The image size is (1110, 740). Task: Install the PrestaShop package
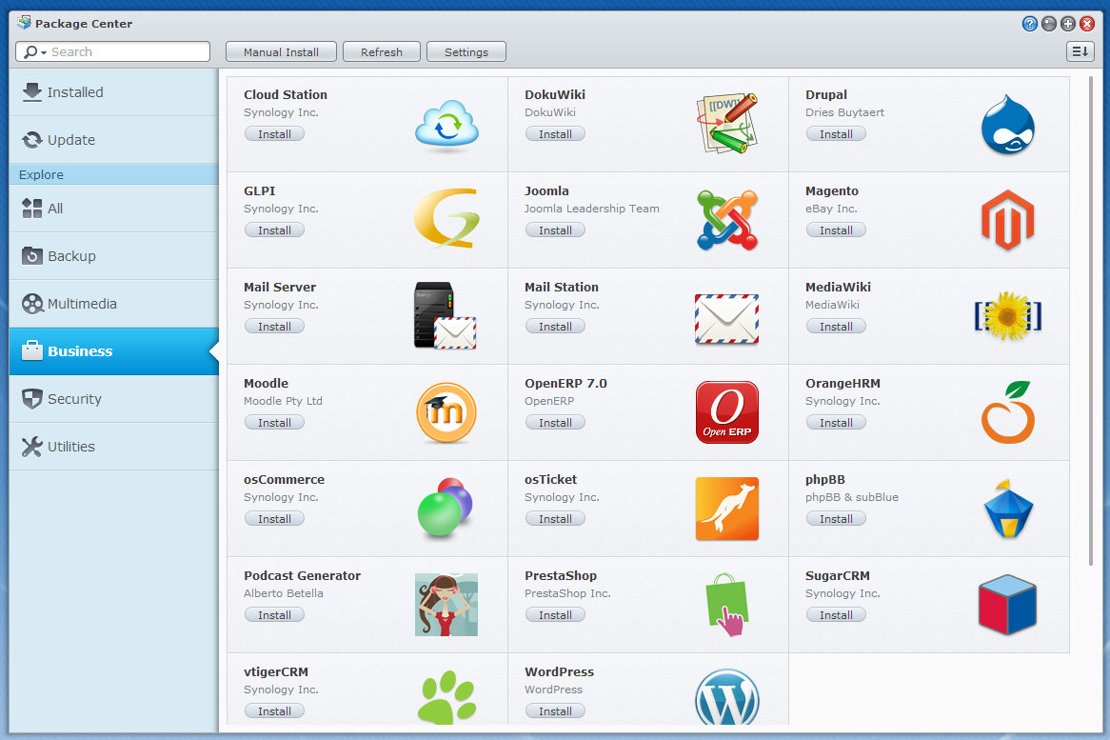[555, 615]
